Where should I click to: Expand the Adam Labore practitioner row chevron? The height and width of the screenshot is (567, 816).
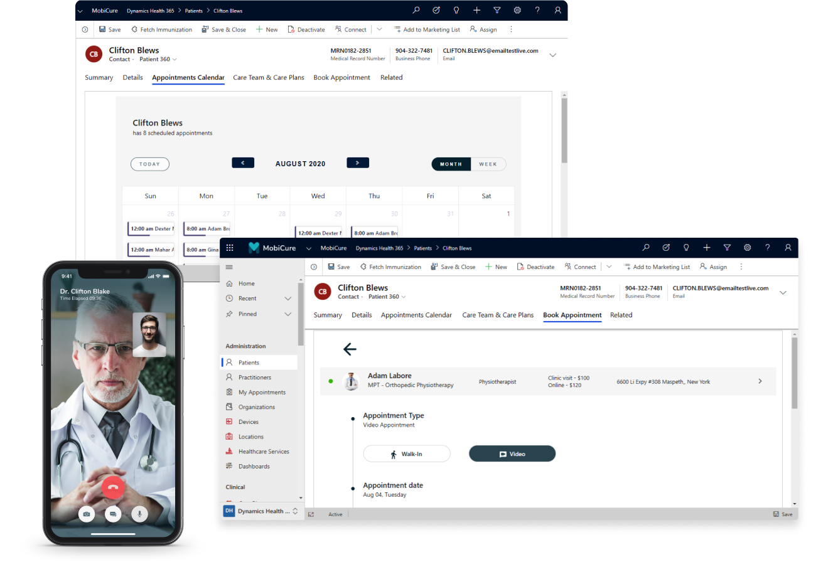760,381
